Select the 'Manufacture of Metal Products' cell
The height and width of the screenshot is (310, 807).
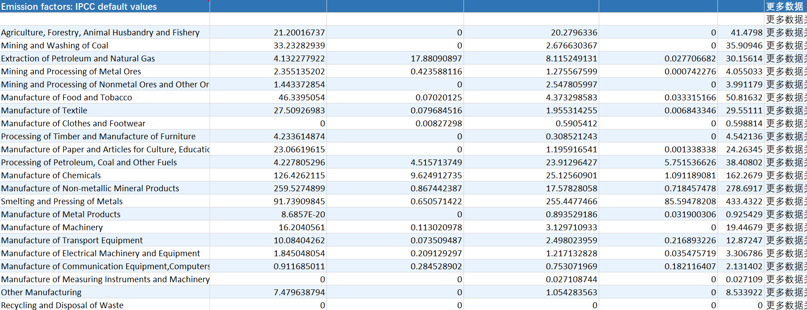coord(105,214)
